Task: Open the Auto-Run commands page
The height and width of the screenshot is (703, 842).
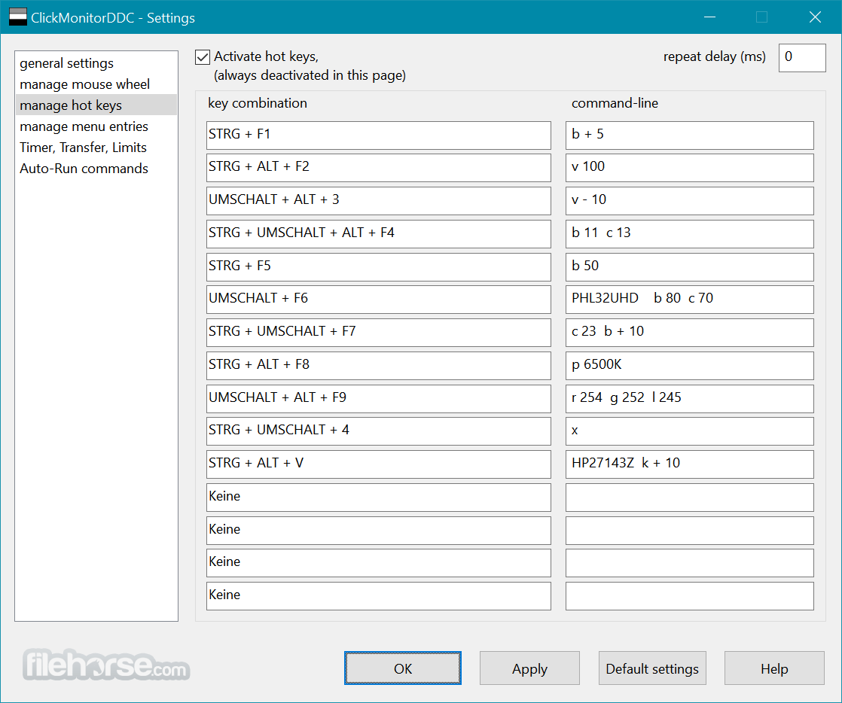Action: (x=96, y=168)
